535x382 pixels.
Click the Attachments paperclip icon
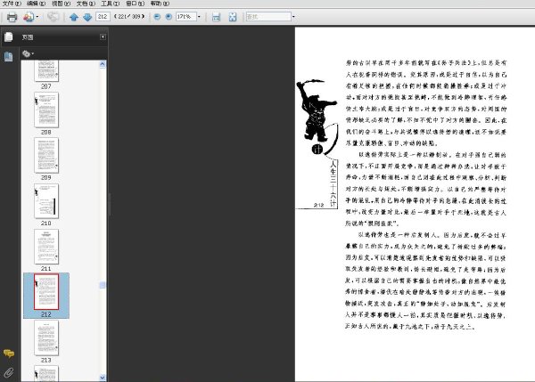click(x=9, y=372)
